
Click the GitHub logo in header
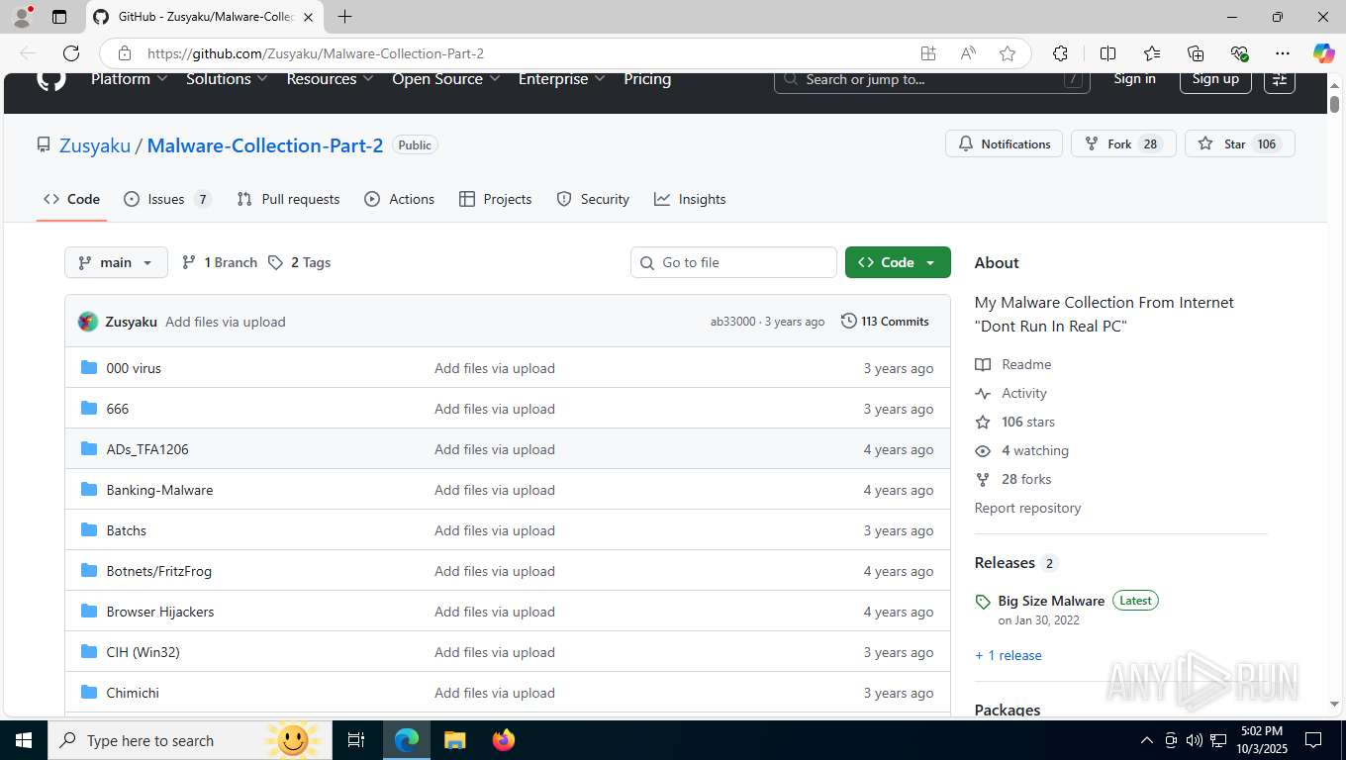(51, 79)
